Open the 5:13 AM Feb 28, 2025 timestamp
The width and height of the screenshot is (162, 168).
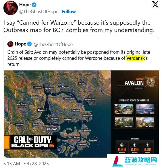click(x=26, y=164)
